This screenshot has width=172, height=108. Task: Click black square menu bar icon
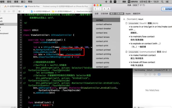point(115,2)
